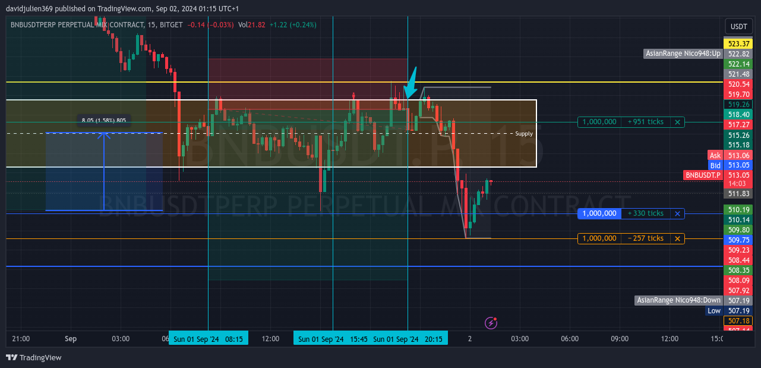Click the Sun 01 Sep '24 08:15 time marker

click(208, 339)
